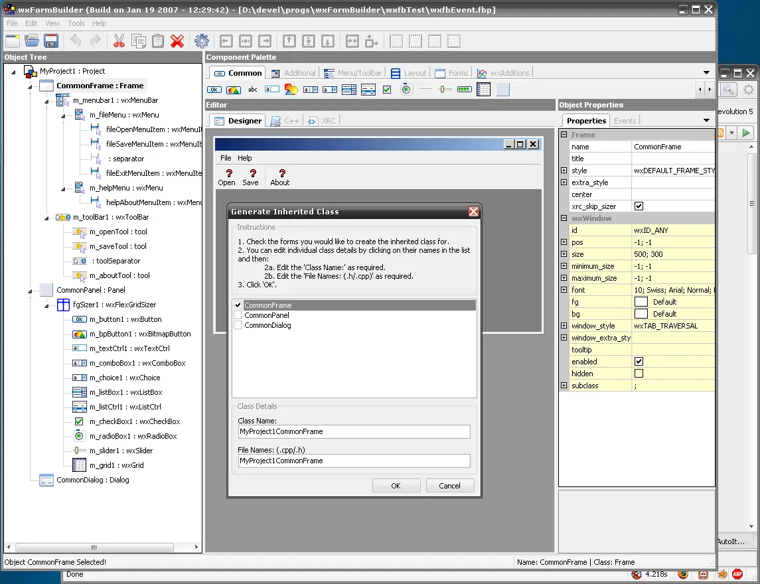The height and width of the screenshot is (584, 760).
Task: Toggle the hidden checkbox in Object Properties
Action: pos(640,373)
